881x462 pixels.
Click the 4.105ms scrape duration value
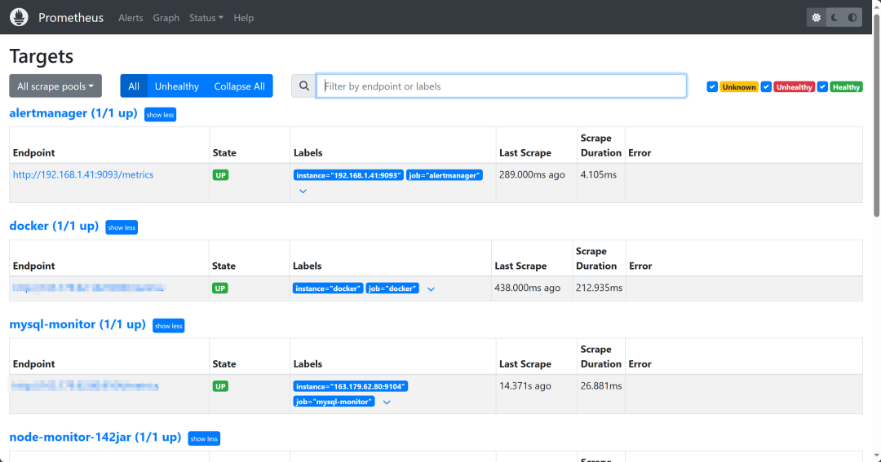(x=599, y=174)
